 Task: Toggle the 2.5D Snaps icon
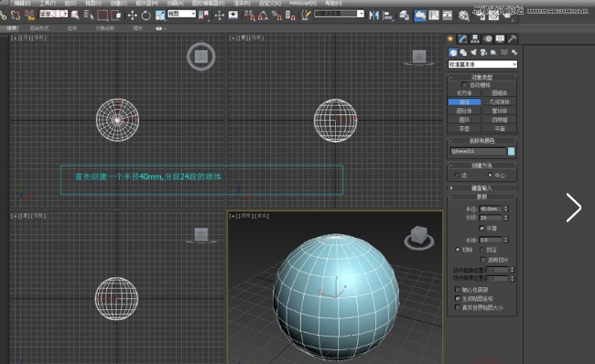click(x=250, y=16)
